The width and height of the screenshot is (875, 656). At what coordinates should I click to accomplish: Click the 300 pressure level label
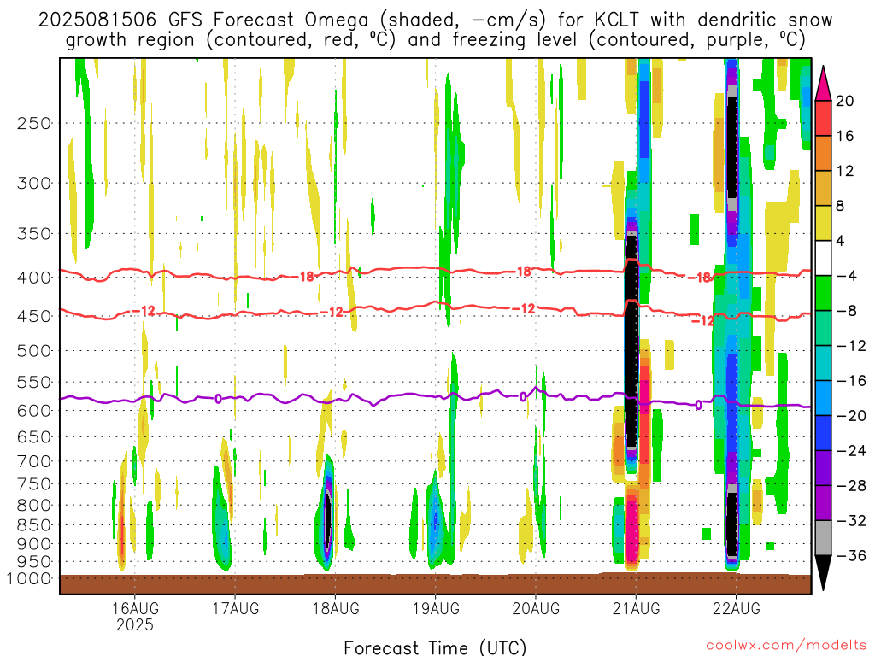pyautogui.click(x=34, y=183)
